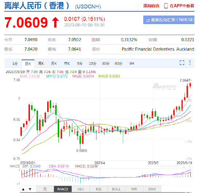Enable the BOLL indicator

pyautogui.click(x=116, y=189)
